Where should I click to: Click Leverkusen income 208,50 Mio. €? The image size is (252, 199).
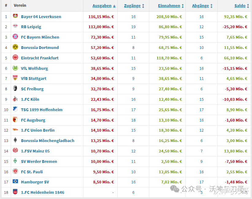click(x=169, y=17)
